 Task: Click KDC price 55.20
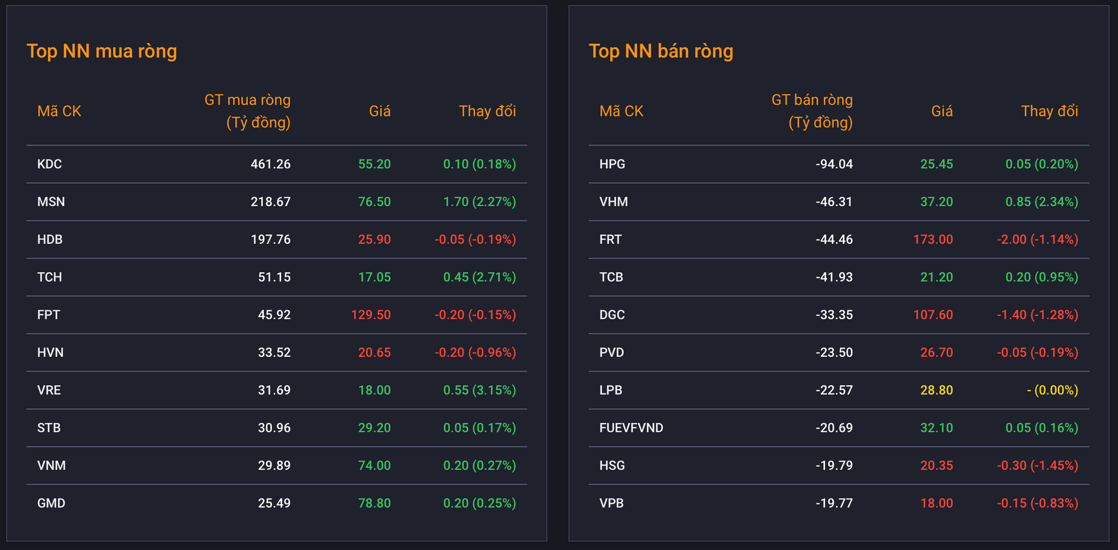tap(374, 164)
